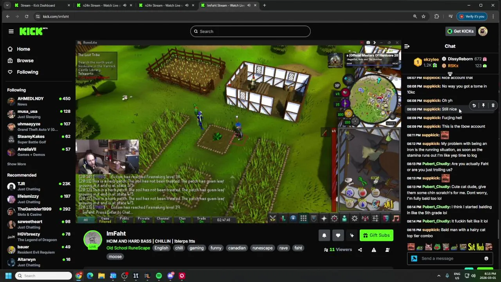
Task: Open a new browser tab
Action: coord(264,5)
